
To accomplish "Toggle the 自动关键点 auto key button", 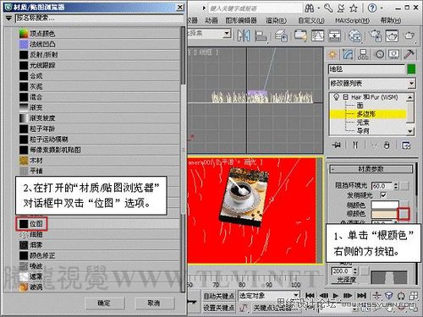I will point(219,297).
